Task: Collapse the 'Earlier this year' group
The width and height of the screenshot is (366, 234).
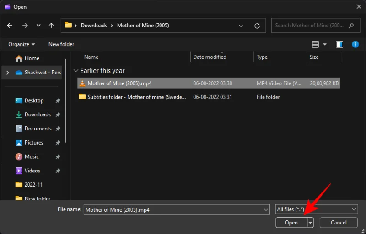Action: click(76, 71)
